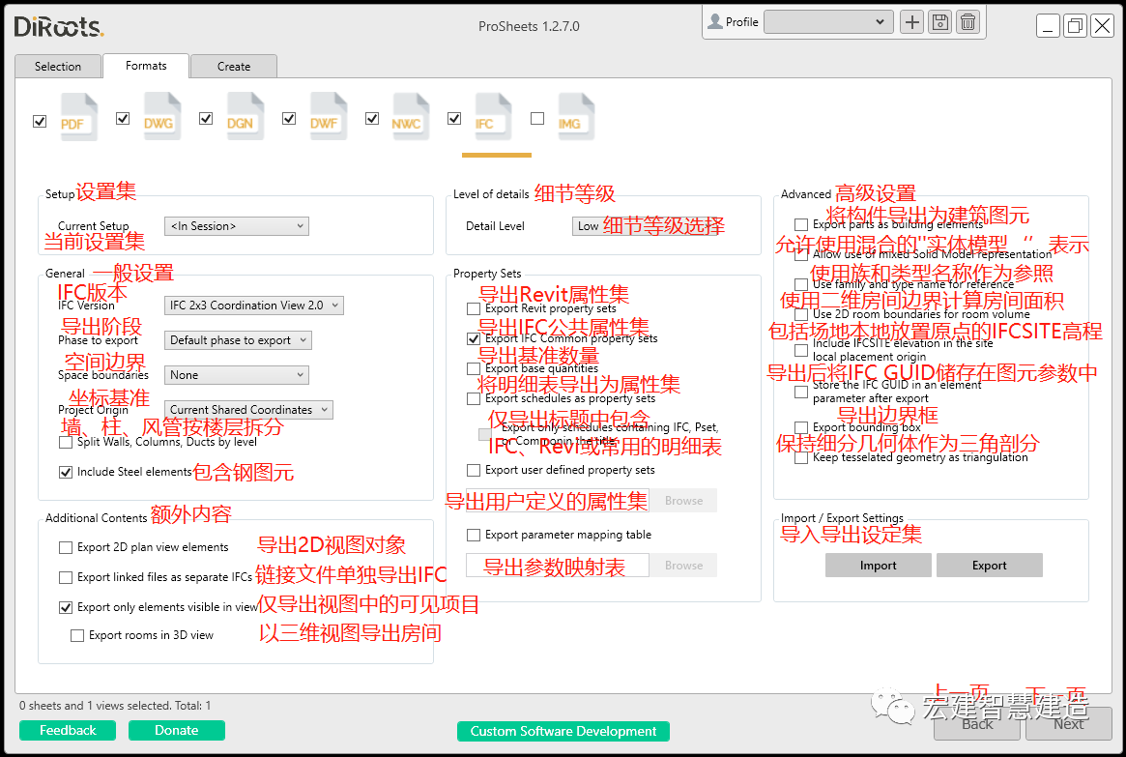
Task: Enable Keep tesselated geometry as triangulation
Action: [x=801, y=457]
